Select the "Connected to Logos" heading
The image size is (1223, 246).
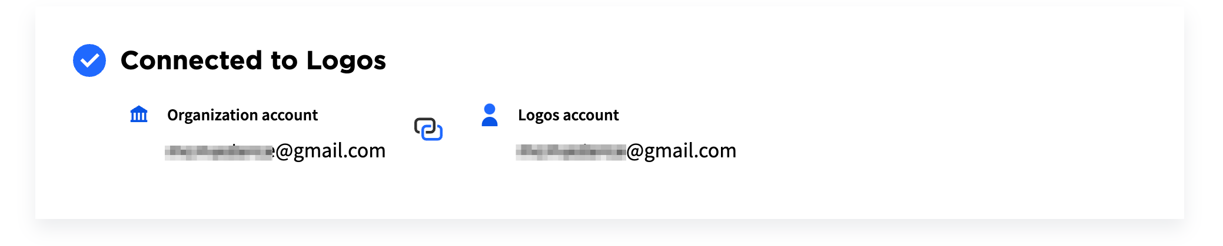pos(253,60)
